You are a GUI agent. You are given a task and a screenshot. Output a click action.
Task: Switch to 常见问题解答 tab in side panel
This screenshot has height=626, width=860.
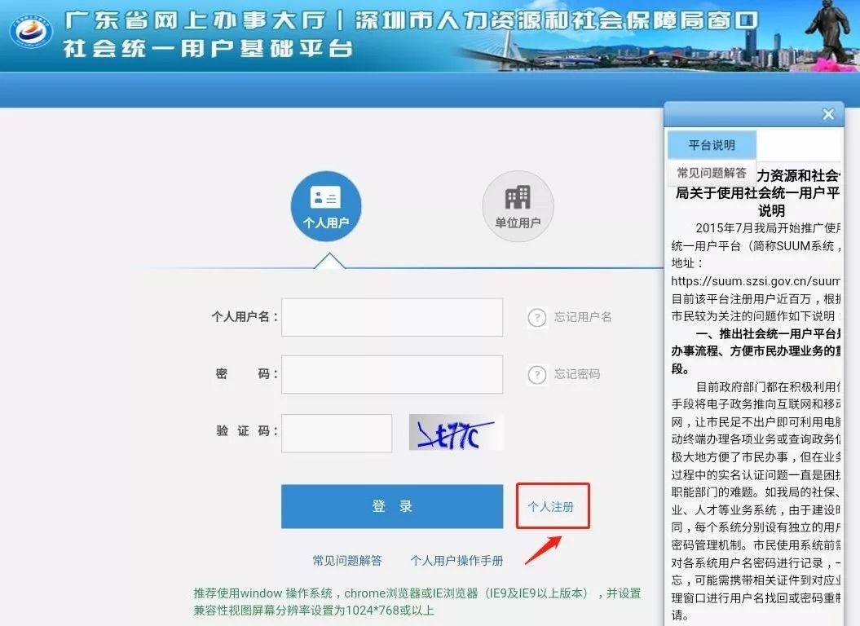coord(712,173)
